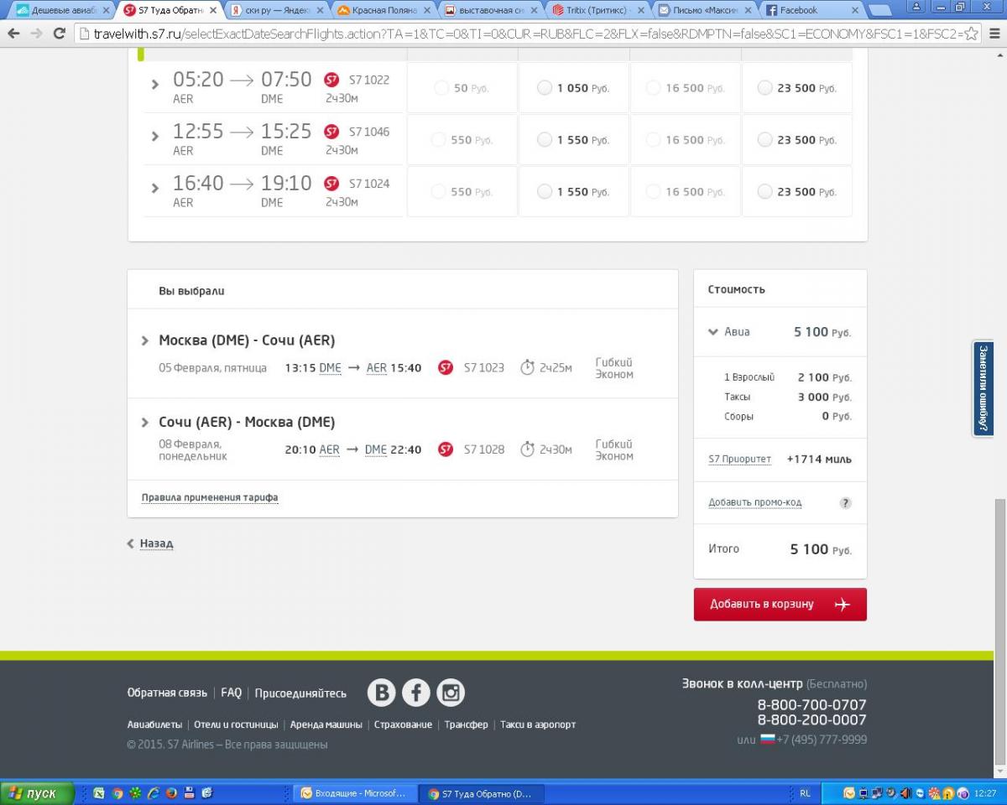Viewport: 1007px width, 805px height.
Task: Click the S7 logo next to S7 1023
Action: pyautogui.click(x=446, y=367)
